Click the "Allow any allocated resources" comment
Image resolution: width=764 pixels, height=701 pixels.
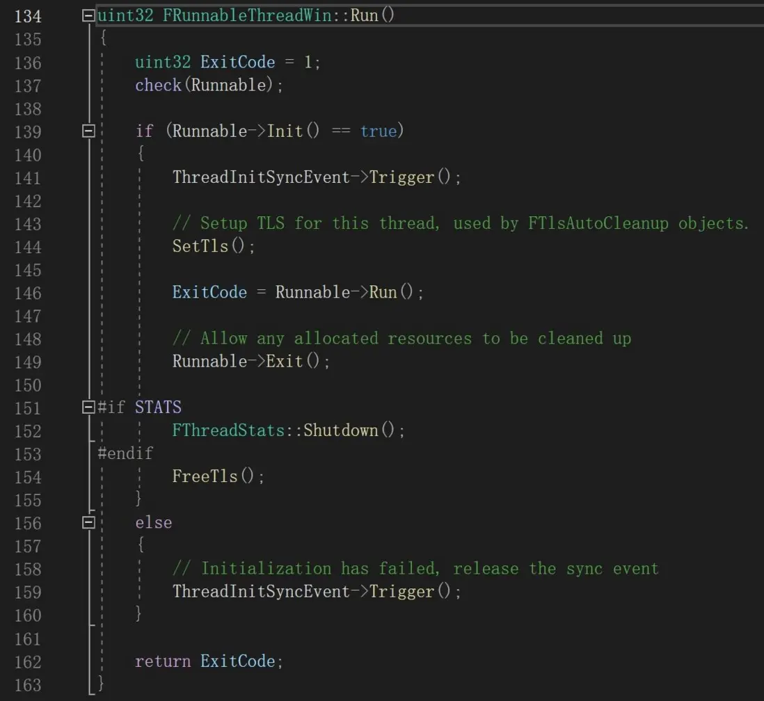[x=401, y=339]
